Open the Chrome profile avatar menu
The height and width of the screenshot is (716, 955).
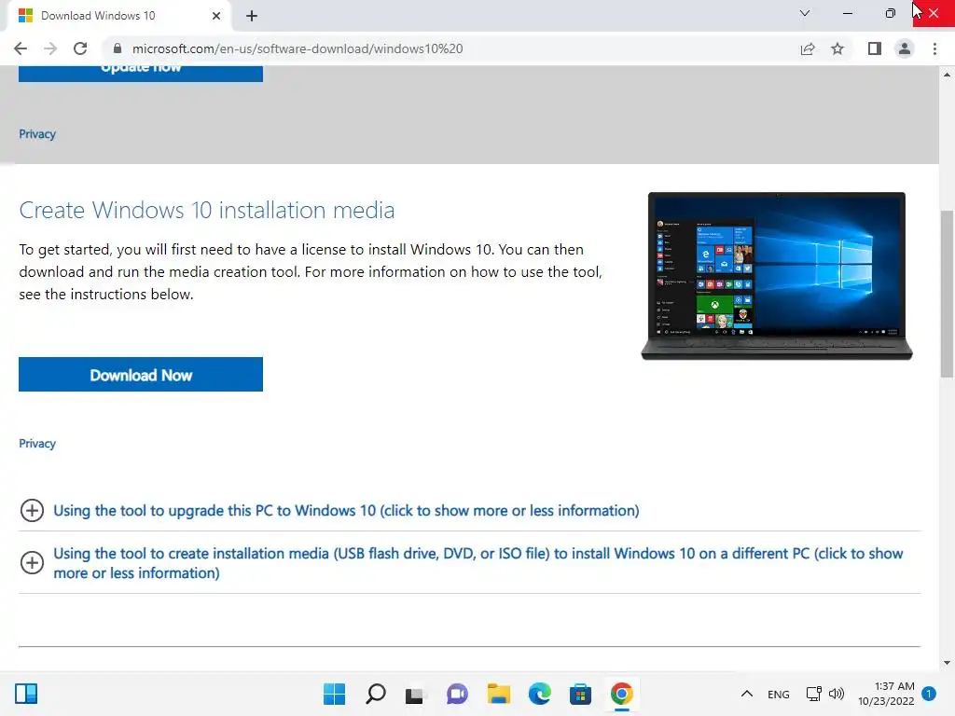click(905, 48)
